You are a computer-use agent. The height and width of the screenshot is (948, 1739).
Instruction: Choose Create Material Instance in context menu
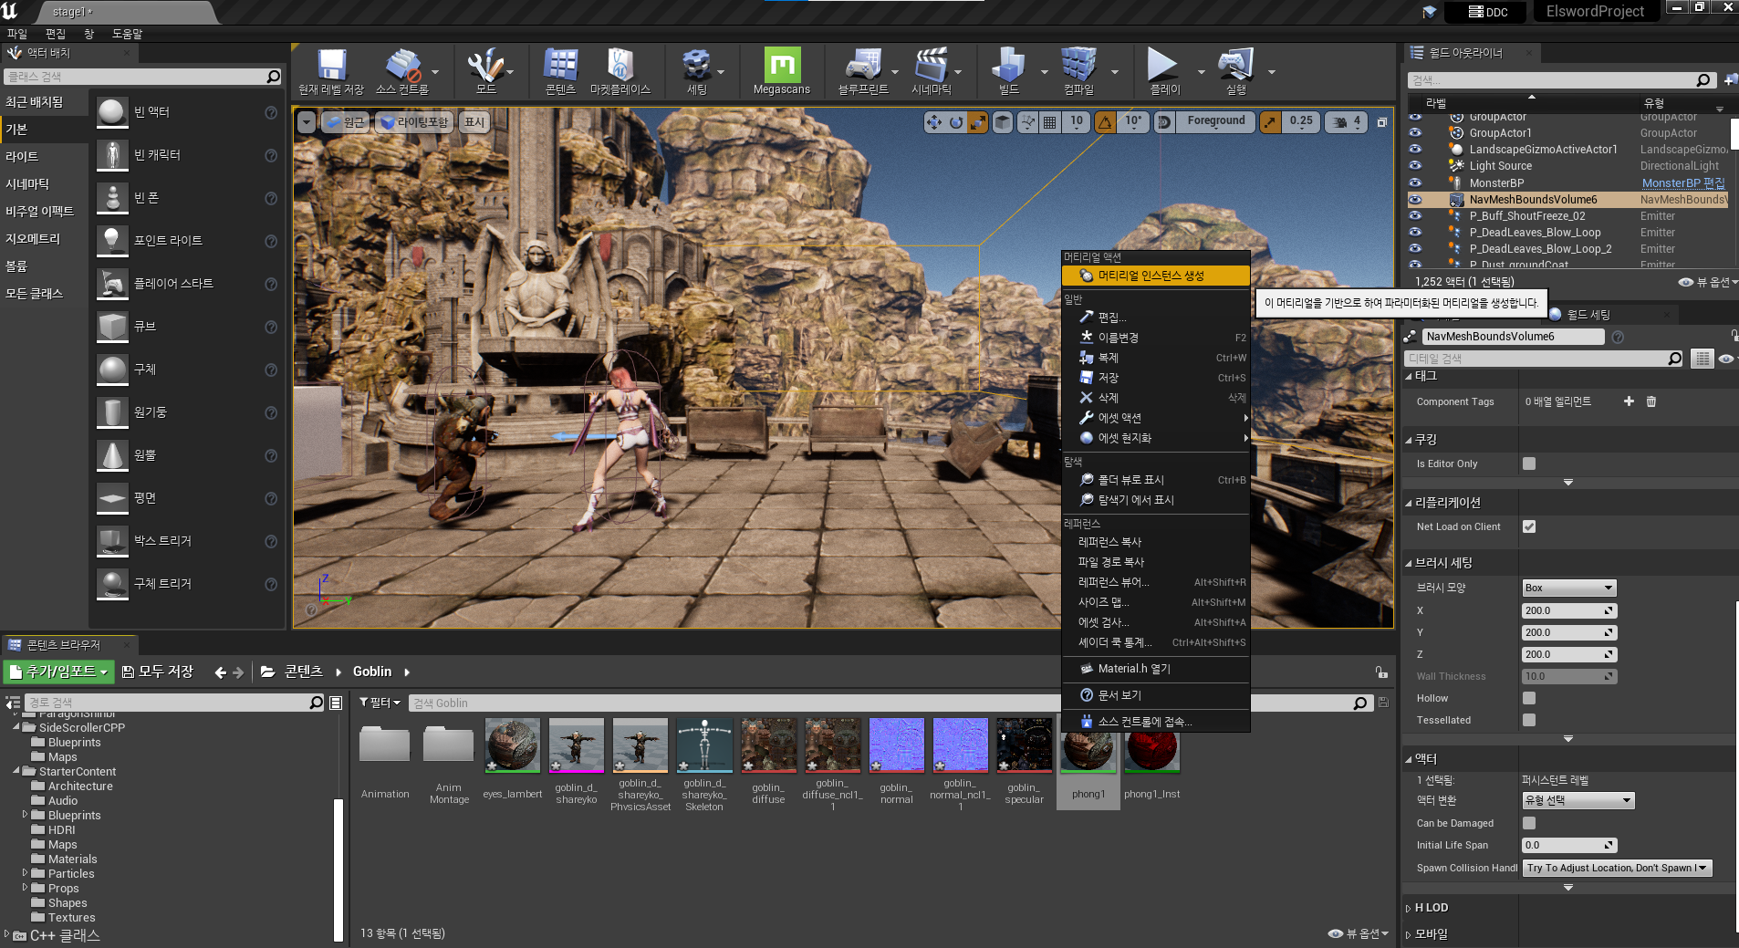coord(1155,276)
